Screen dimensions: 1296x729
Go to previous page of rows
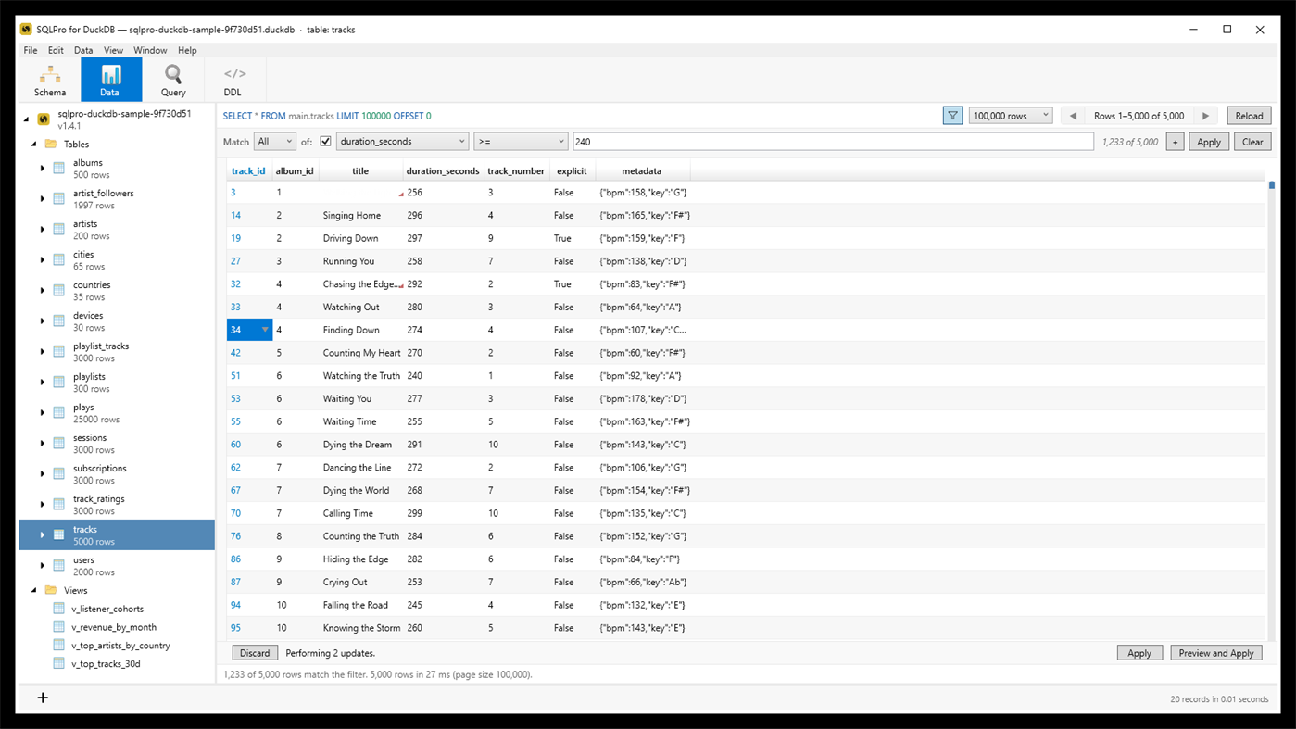pyautogui.click(x=1073, y=116)
